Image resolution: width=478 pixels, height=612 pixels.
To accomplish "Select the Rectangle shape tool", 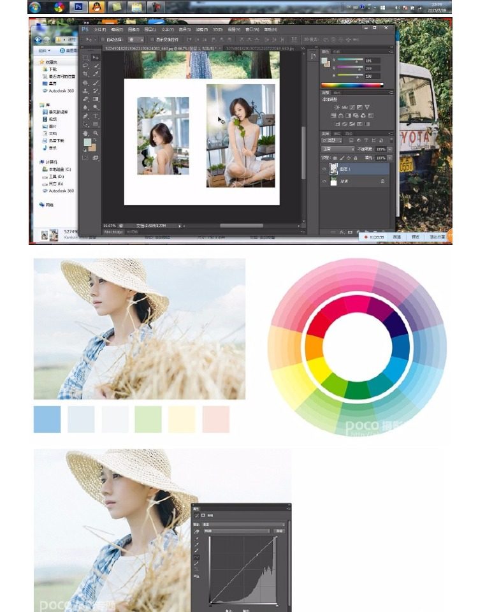I will 96,124.
